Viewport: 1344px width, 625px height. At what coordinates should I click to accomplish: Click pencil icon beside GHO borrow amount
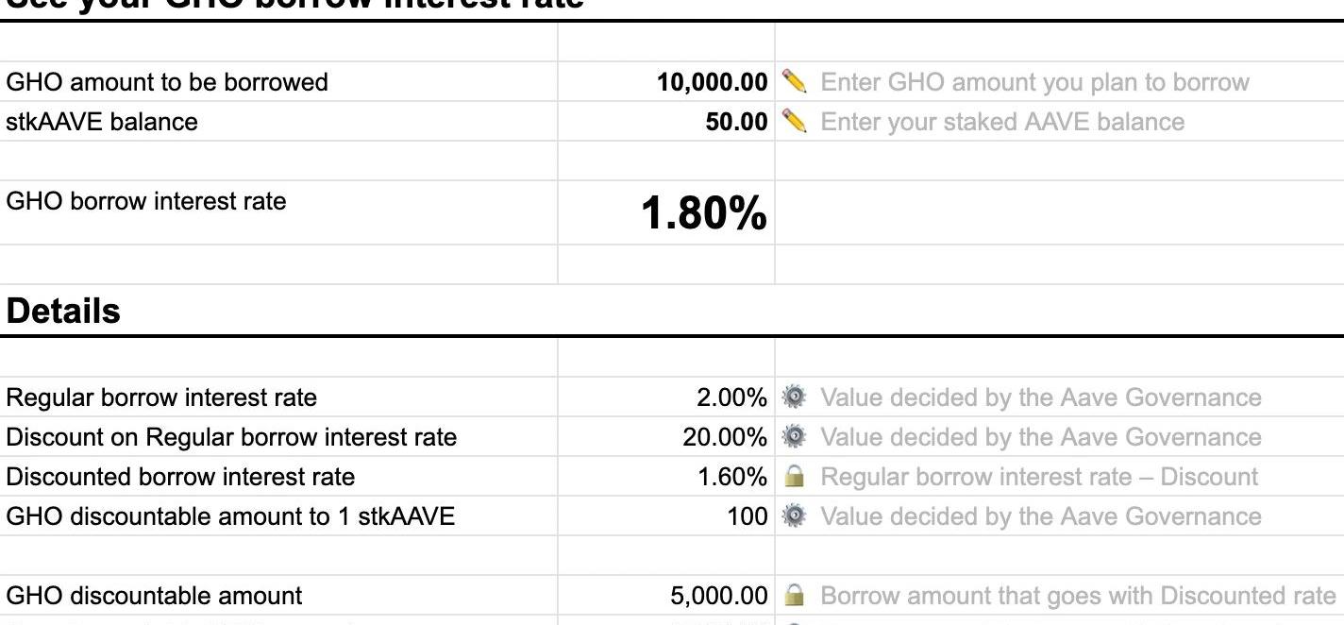(795, 82)
